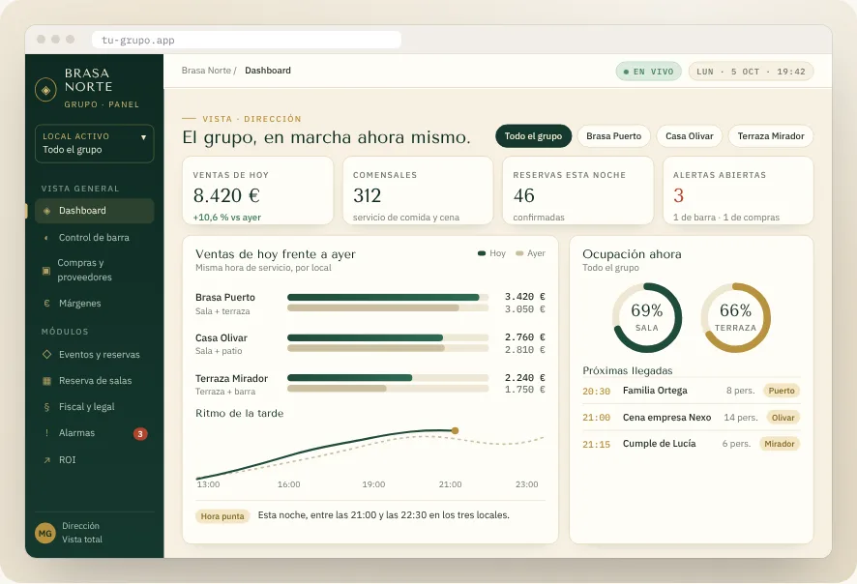
Task: Open the Local activo dropdown
Action: pos(95,143)
